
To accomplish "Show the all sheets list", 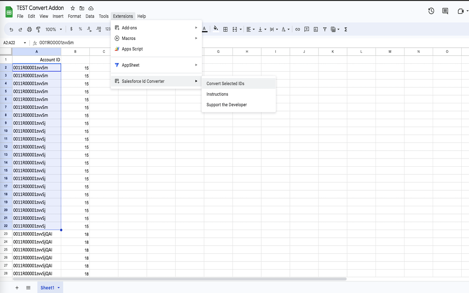I will (28, 288).
